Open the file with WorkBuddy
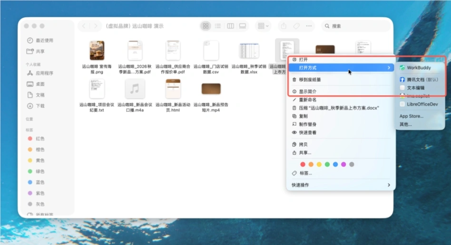 (x=420, y=68)
